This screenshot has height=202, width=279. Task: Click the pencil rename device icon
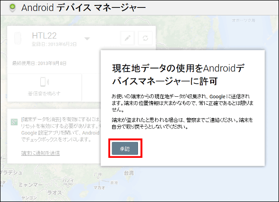[x=128, y=38]
